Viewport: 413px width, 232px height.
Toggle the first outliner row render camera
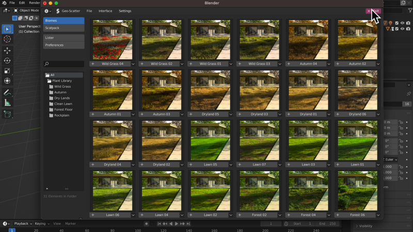[408, 23]
